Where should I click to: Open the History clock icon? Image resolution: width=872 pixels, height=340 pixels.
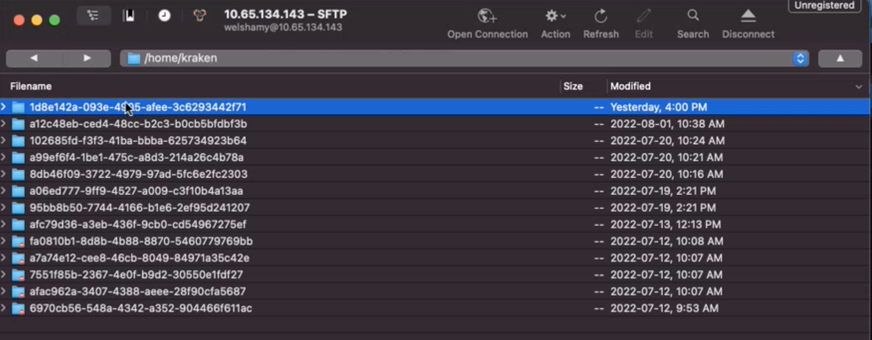(164, 16)
